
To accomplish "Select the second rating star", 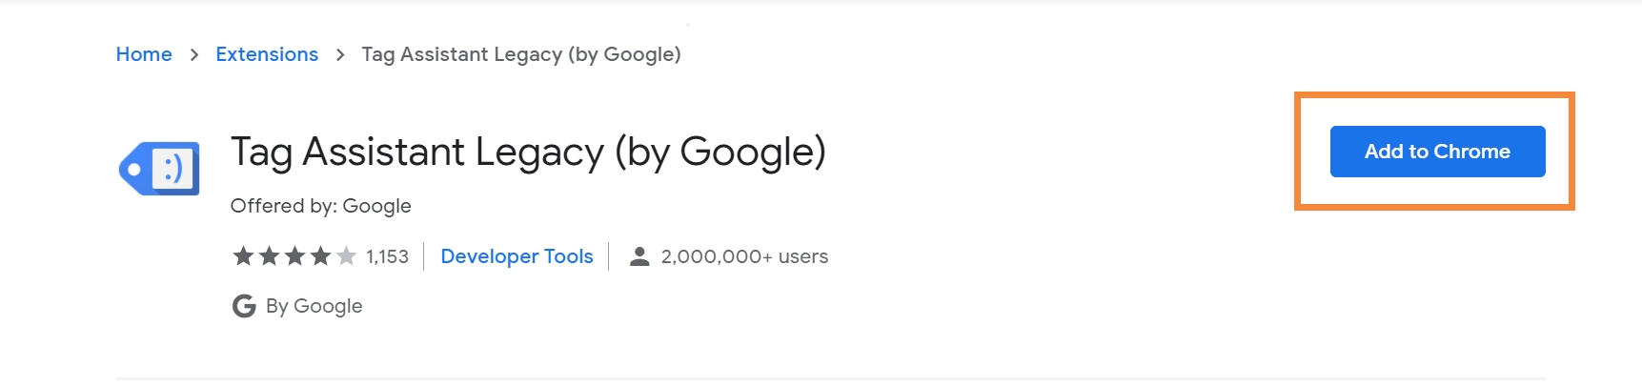I will point(270,255).
